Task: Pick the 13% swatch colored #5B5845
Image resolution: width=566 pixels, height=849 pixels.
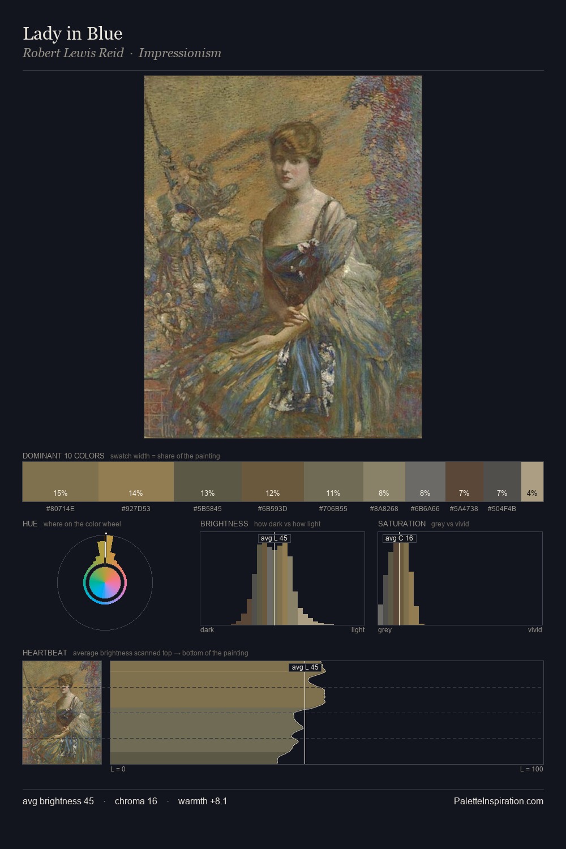Action: tap(208, 482)
